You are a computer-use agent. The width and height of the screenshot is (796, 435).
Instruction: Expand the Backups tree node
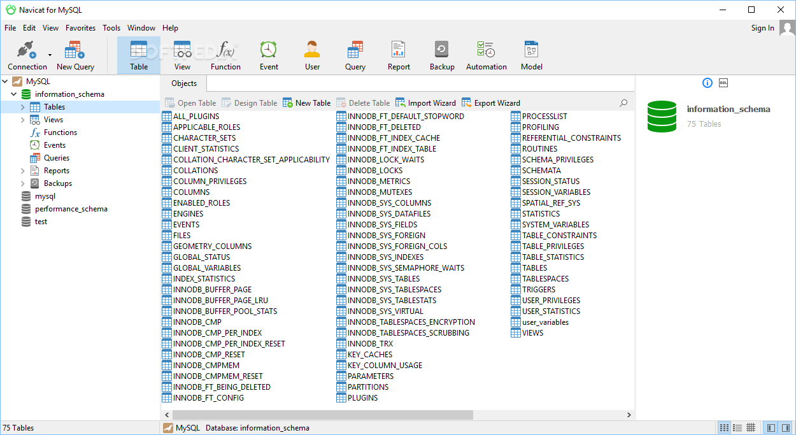click(x=23, y=183)
